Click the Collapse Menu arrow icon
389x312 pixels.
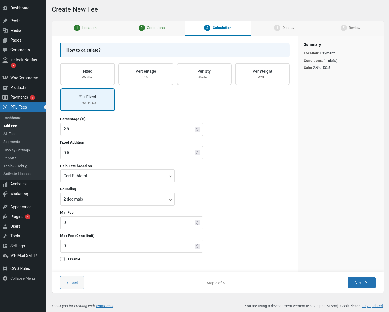[x=5, y=278]
